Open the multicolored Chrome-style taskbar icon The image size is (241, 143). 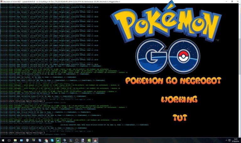coord(46,140)
